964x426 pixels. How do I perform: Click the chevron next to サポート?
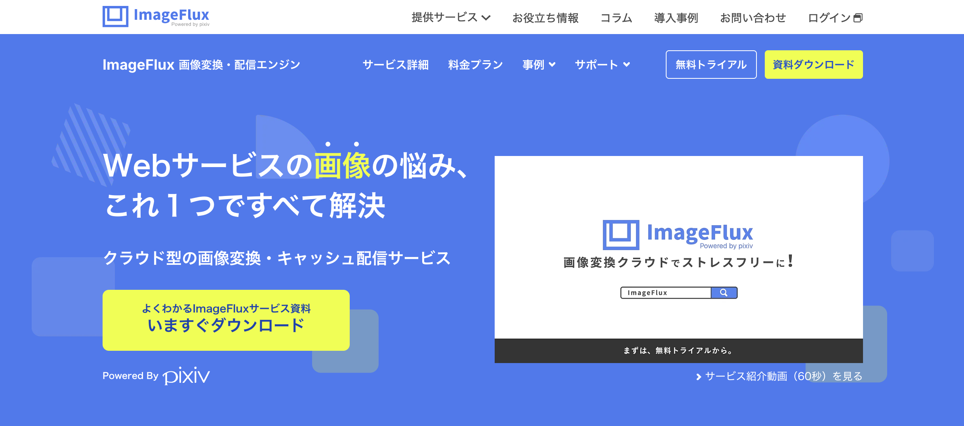pyautogui.click(x=627, y=65)
